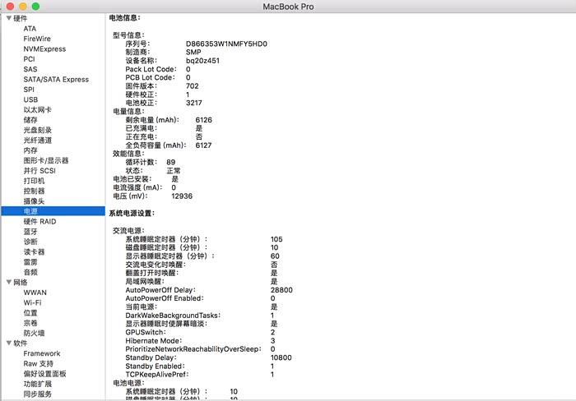Open the 图形卡/显示器 graphics entry
This screenshot has height=401, width=576.
(x=46, y=160)
